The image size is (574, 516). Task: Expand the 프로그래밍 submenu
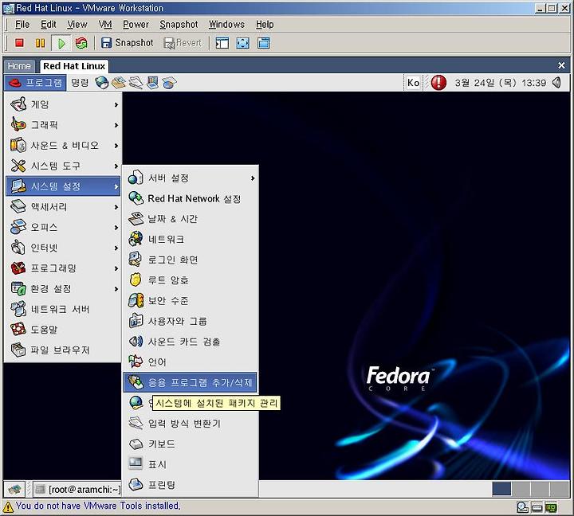point(63,268)
